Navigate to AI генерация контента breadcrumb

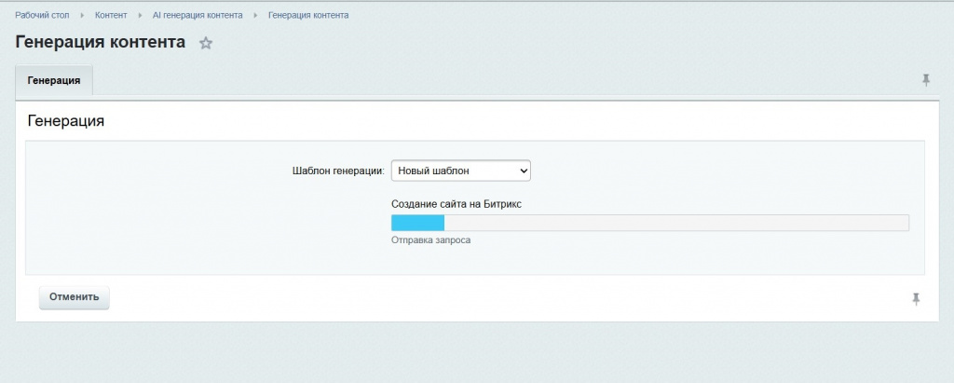pyautogui.click(x=197, y=16)
